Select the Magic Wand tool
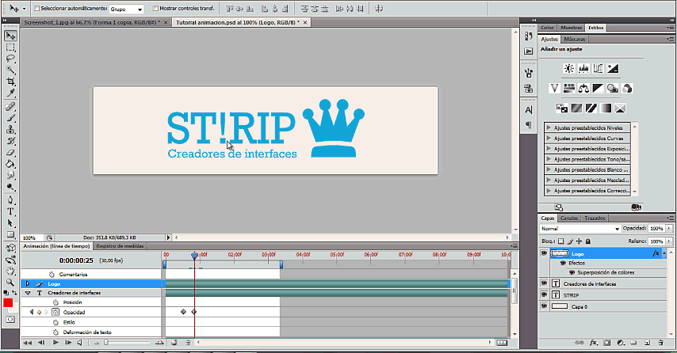This screenshot has height=353, width=677. point(10,70)
